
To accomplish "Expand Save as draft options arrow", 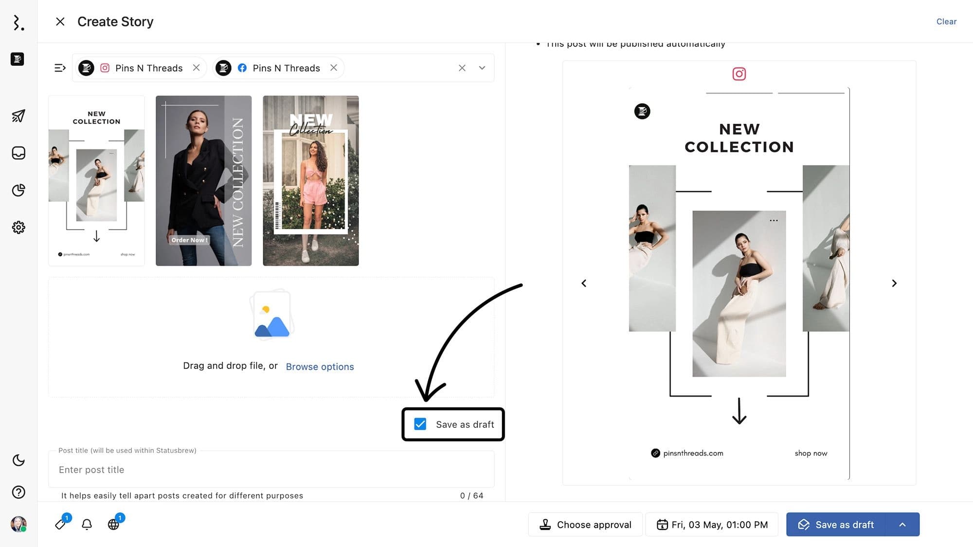I will click(902, 524).
